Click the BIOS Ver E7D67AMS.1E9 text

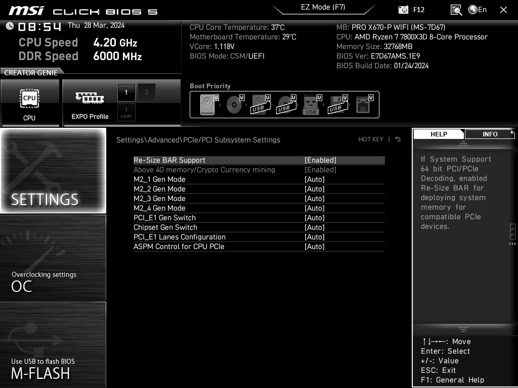pos(378,56)
